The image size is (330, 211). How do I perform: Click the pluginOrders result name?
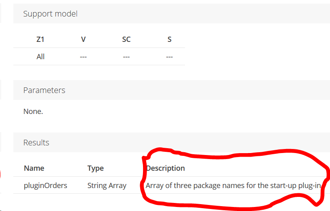pos(46,186)
